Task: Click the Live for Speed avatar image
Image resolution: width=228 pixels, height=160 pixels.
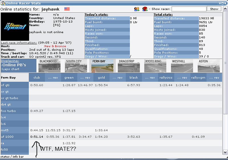Action: click(x=15, y=26)
